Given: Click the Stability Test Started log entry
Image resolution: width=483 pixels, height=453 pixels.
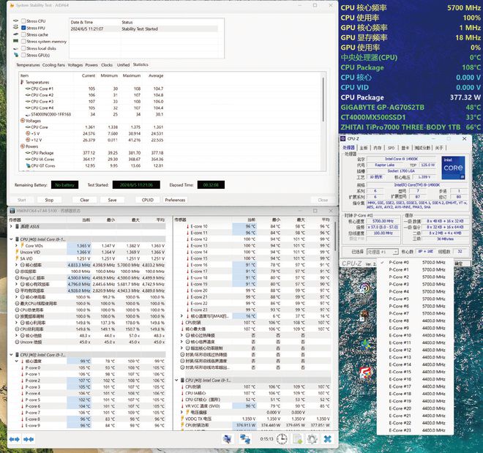Looking at the screenshot, I should [x=143, y=29].
